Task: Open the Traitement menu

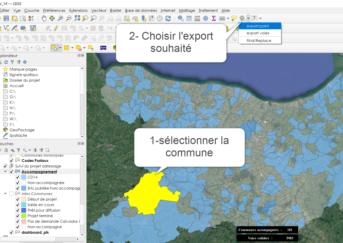Action: click(208, 11)
